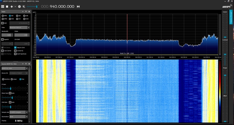
Task: Open the hamburger main menu
Action: tap(3, 6)
